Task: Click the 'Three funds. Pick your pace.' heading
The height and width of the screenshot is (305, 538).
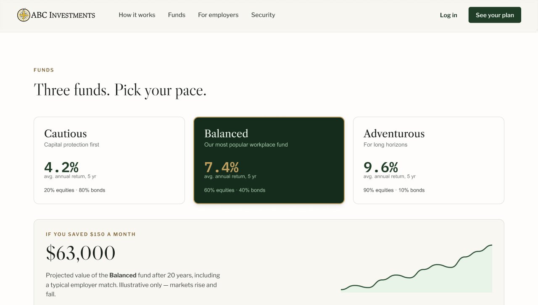Action: tap(120, 90)
